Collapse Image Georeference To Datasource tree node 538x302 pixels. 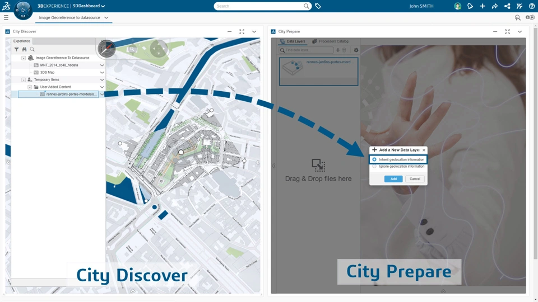(24, 58)
